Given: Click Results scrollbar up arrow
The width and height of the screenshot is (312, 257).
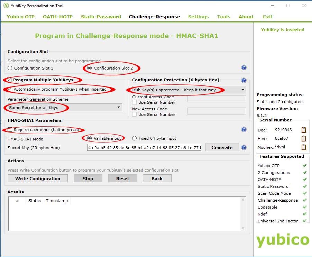Looking at the screenshot, I should 243,200.
